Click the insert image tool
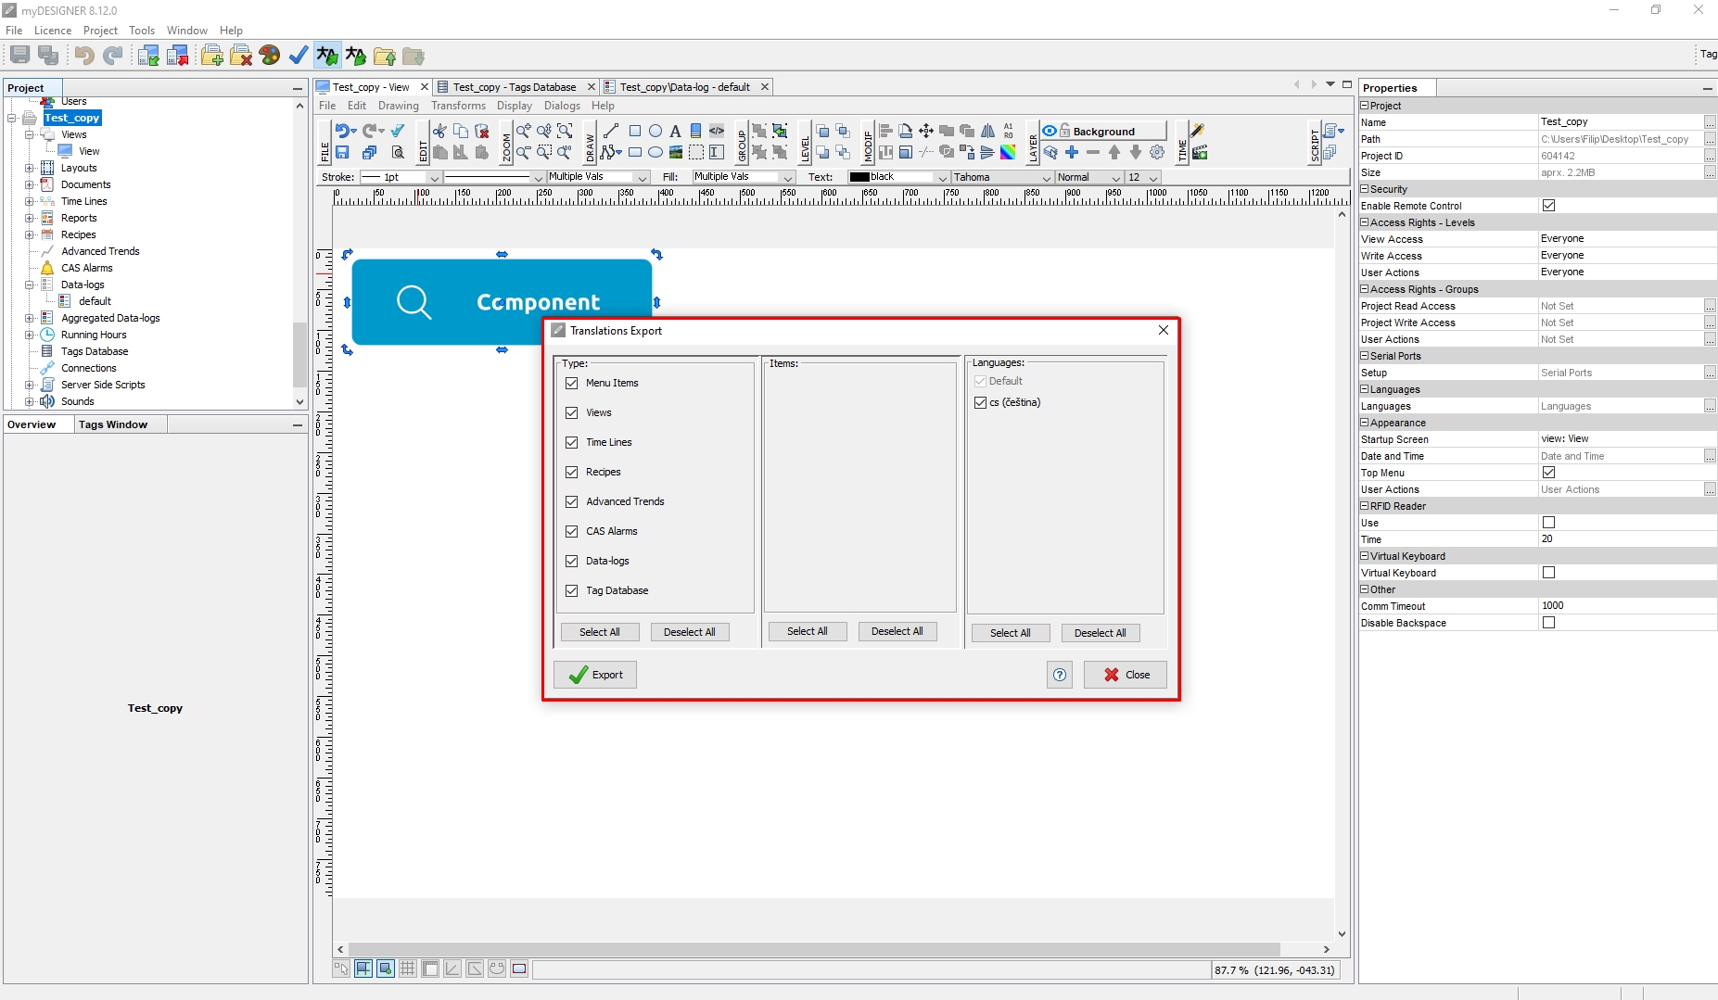 [676, 152]
